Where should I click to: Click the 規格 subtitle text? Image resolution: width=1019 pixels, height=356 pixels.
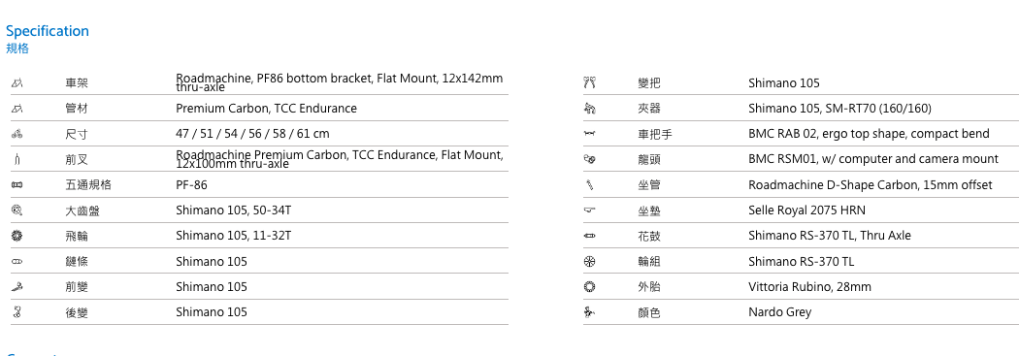(x=17, y=49)
